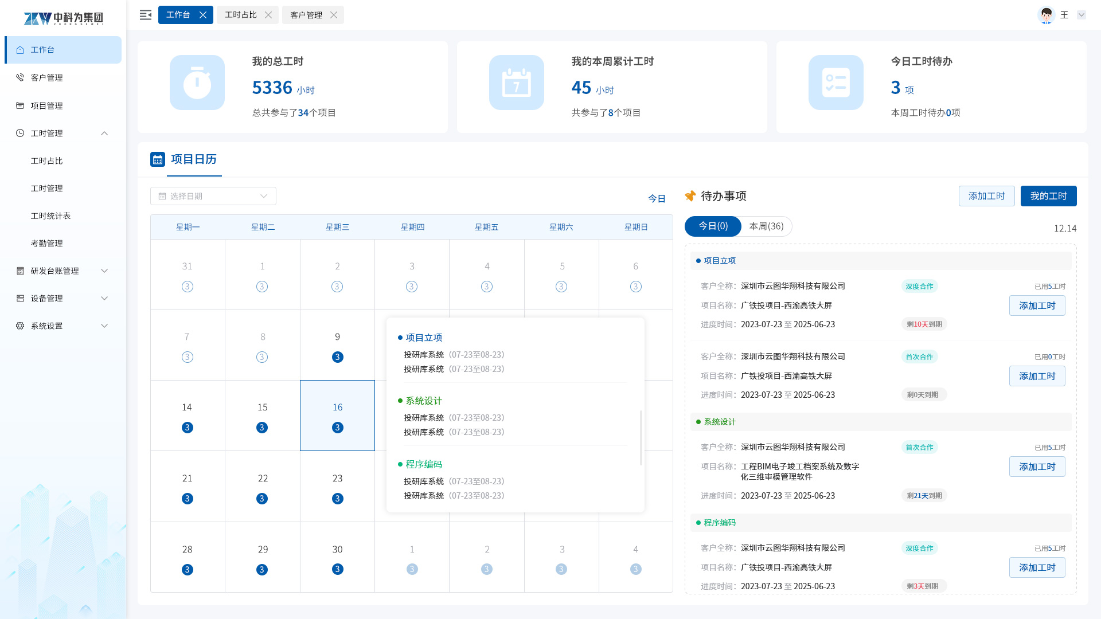The width and height of the screenshot is (1101, 619).
Task: Click the orange pin icon beside 待办事项
Action: pos(690,196)
